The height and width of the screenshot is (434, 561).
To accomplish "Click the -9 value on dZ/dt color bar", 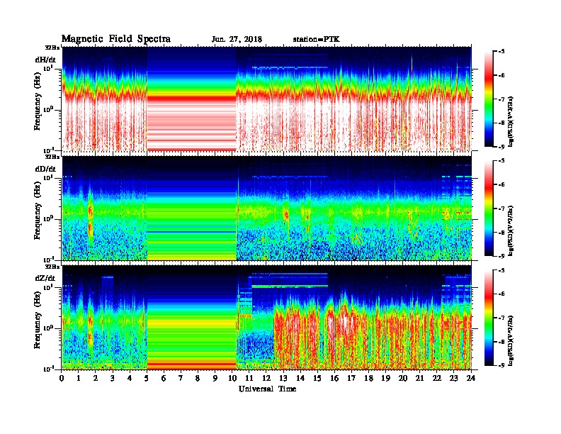I will [x=501, y=365].
